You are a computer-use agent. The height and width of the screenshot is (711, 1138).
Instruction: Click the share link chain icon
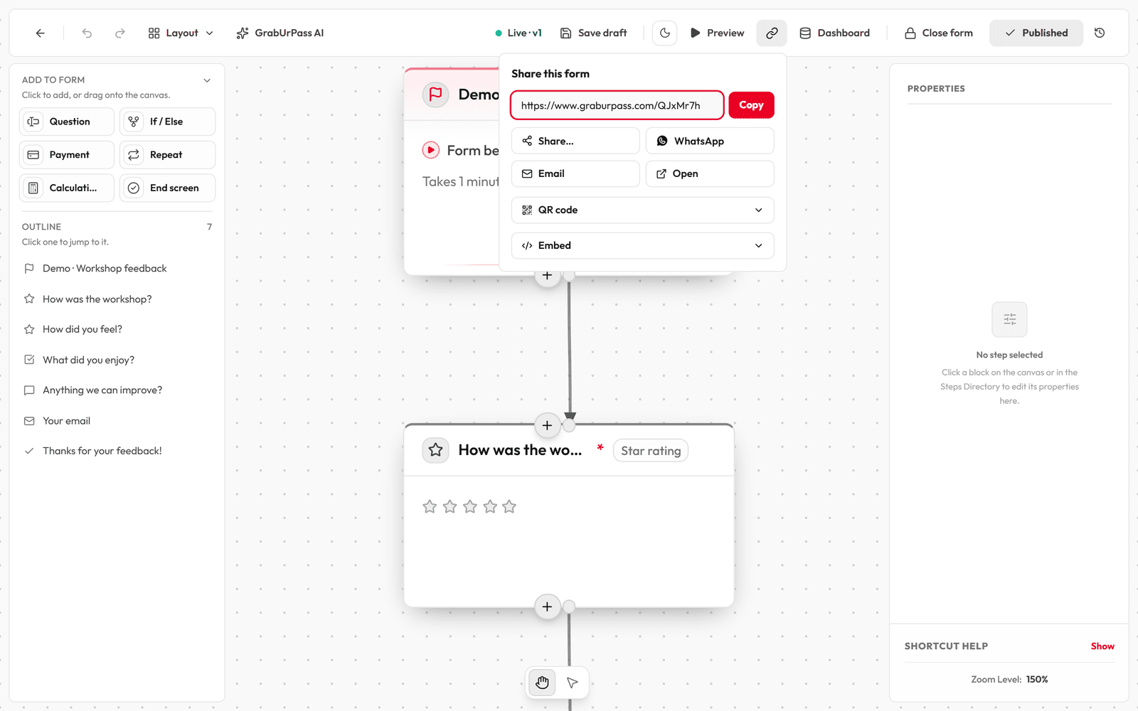[772, 33]
